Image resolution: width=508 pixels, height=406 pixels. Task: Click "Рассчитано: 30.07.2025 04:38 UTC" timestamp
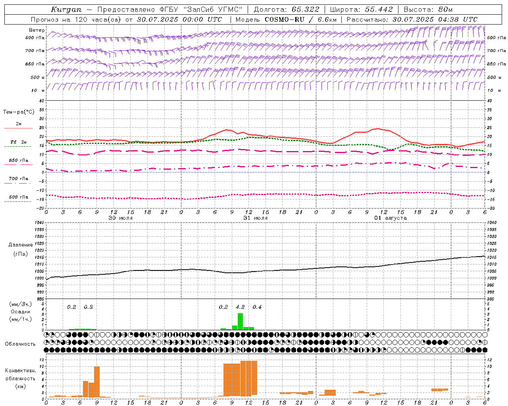pos(412,19)
